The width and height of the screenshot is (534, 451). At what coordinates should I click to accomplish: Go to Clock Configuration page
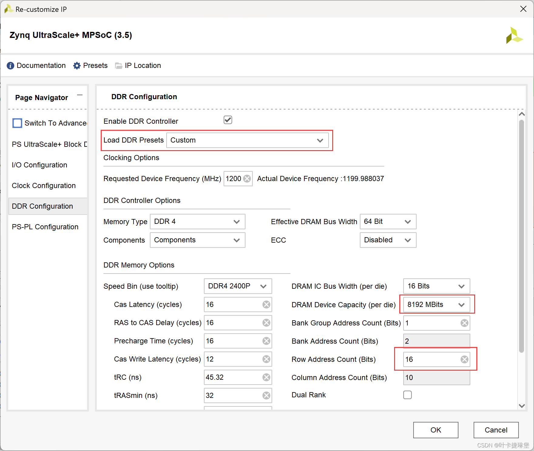coord(44,186)
